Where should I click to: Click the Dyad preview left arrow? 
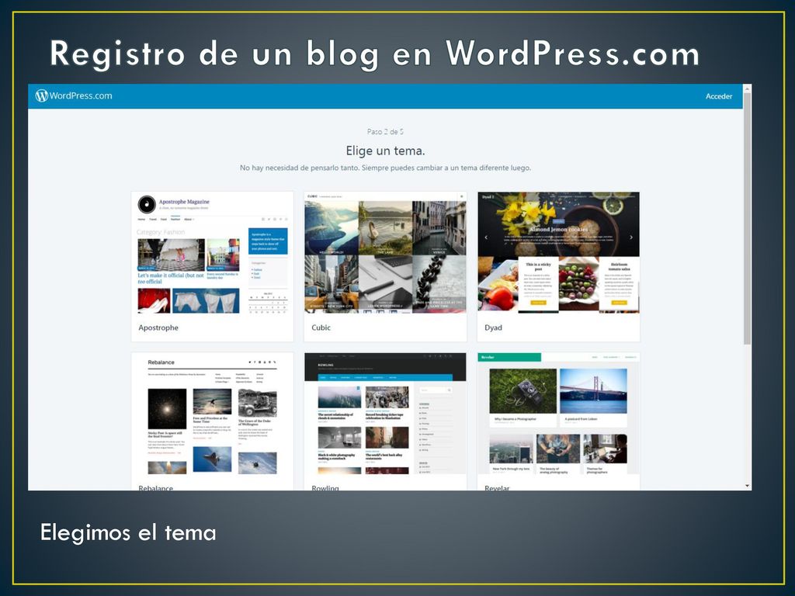(x=486, y=237)
